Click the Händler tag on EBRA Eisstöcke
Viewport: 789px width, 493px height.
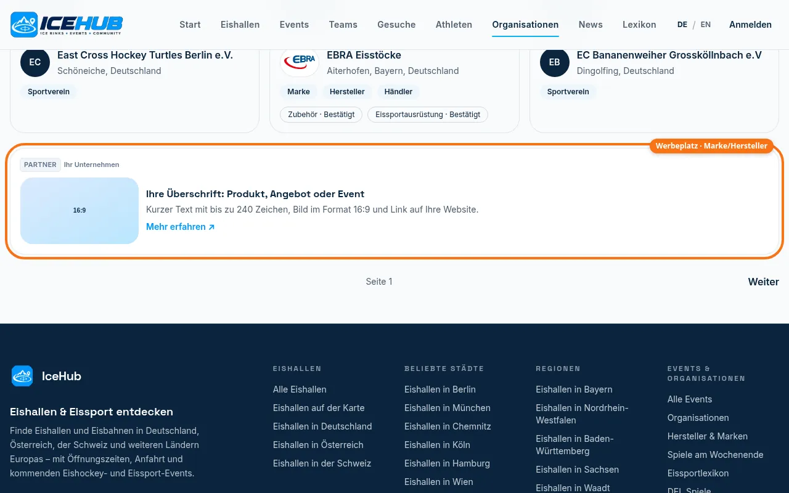(398, 92)
